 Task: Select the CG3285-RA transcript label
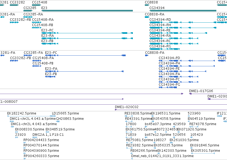(33, 14)
